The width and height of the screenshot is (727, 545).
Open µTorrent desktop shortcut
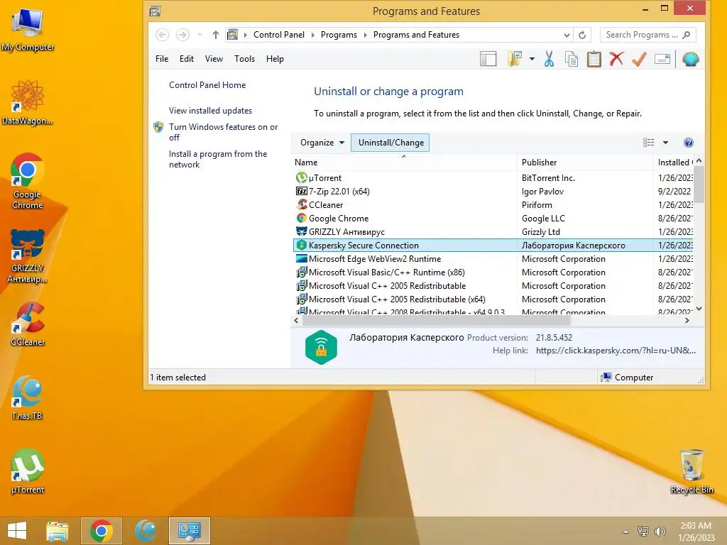tap(28, 471)
